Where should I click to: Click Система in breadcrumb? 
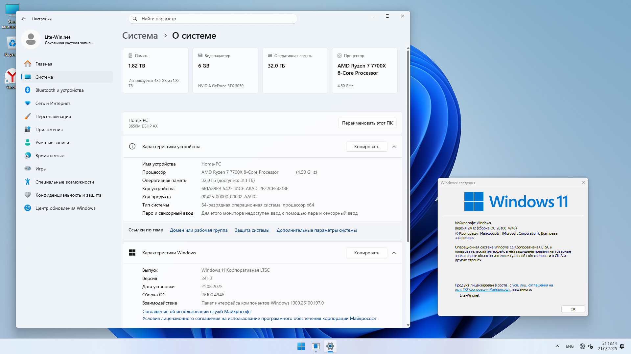(x=140, y=36)
